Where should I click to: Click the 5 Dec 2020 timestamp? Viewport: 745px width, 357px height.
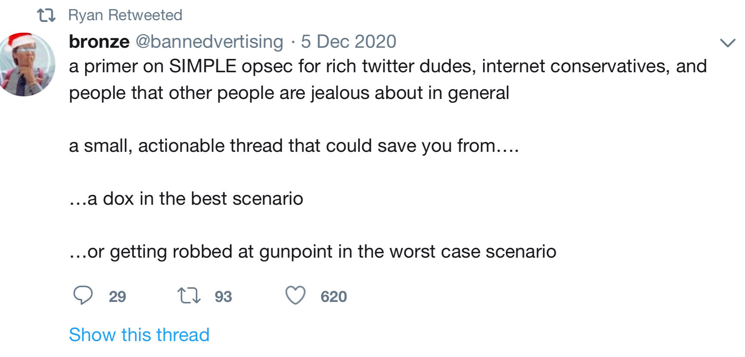pyautogui.click(x=348, y=42)
